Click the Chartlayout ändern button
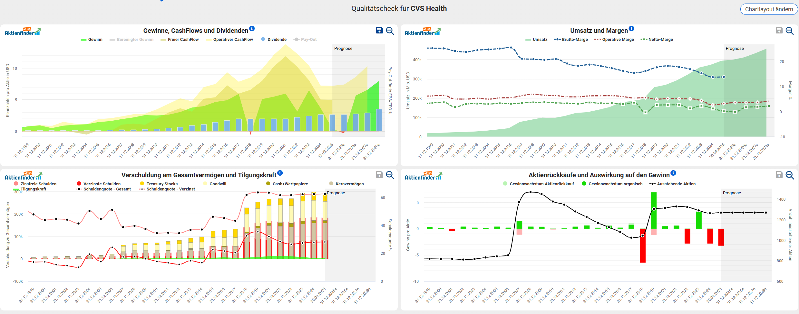 (769, 9)
